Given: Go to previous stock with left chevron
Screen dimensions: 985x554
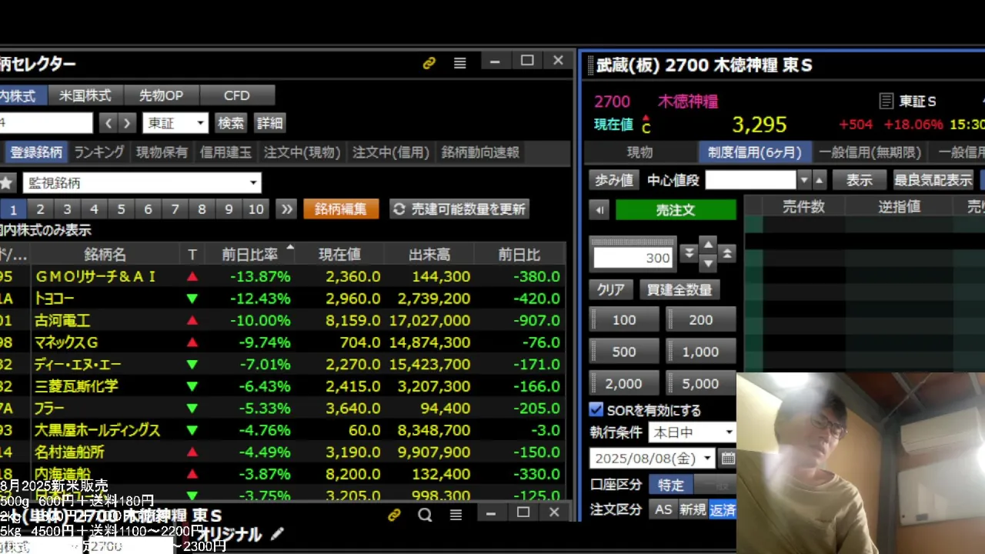Looking at the screenshot, I should [x=109, y=123].
